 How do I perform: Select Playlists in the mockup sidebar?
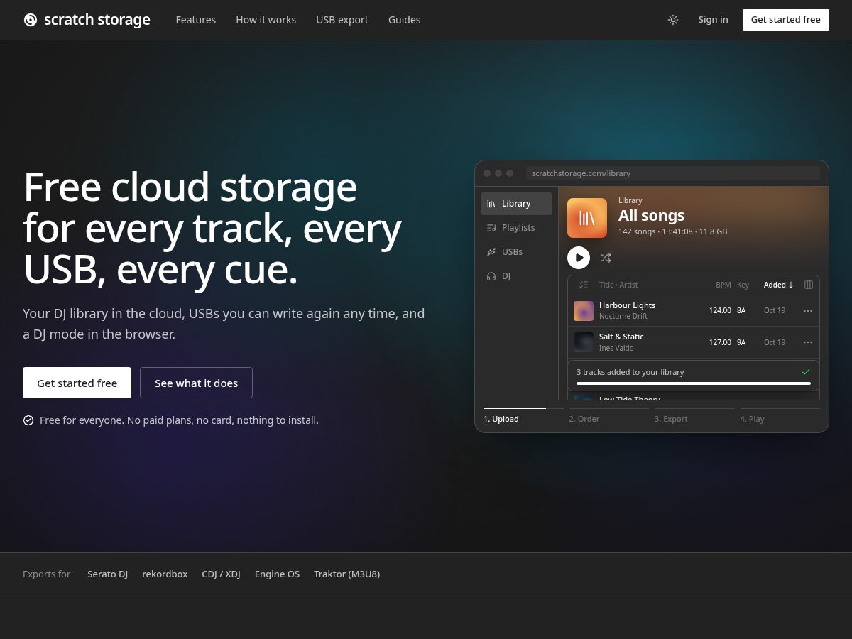pyautogui.click(x=516, y=228)
